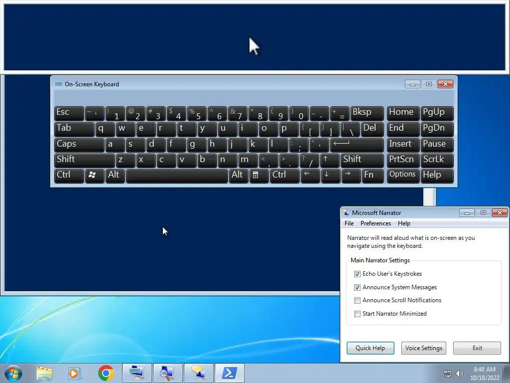510x383 pixels.
Task: Click the left arrow key
Action: 310,176
